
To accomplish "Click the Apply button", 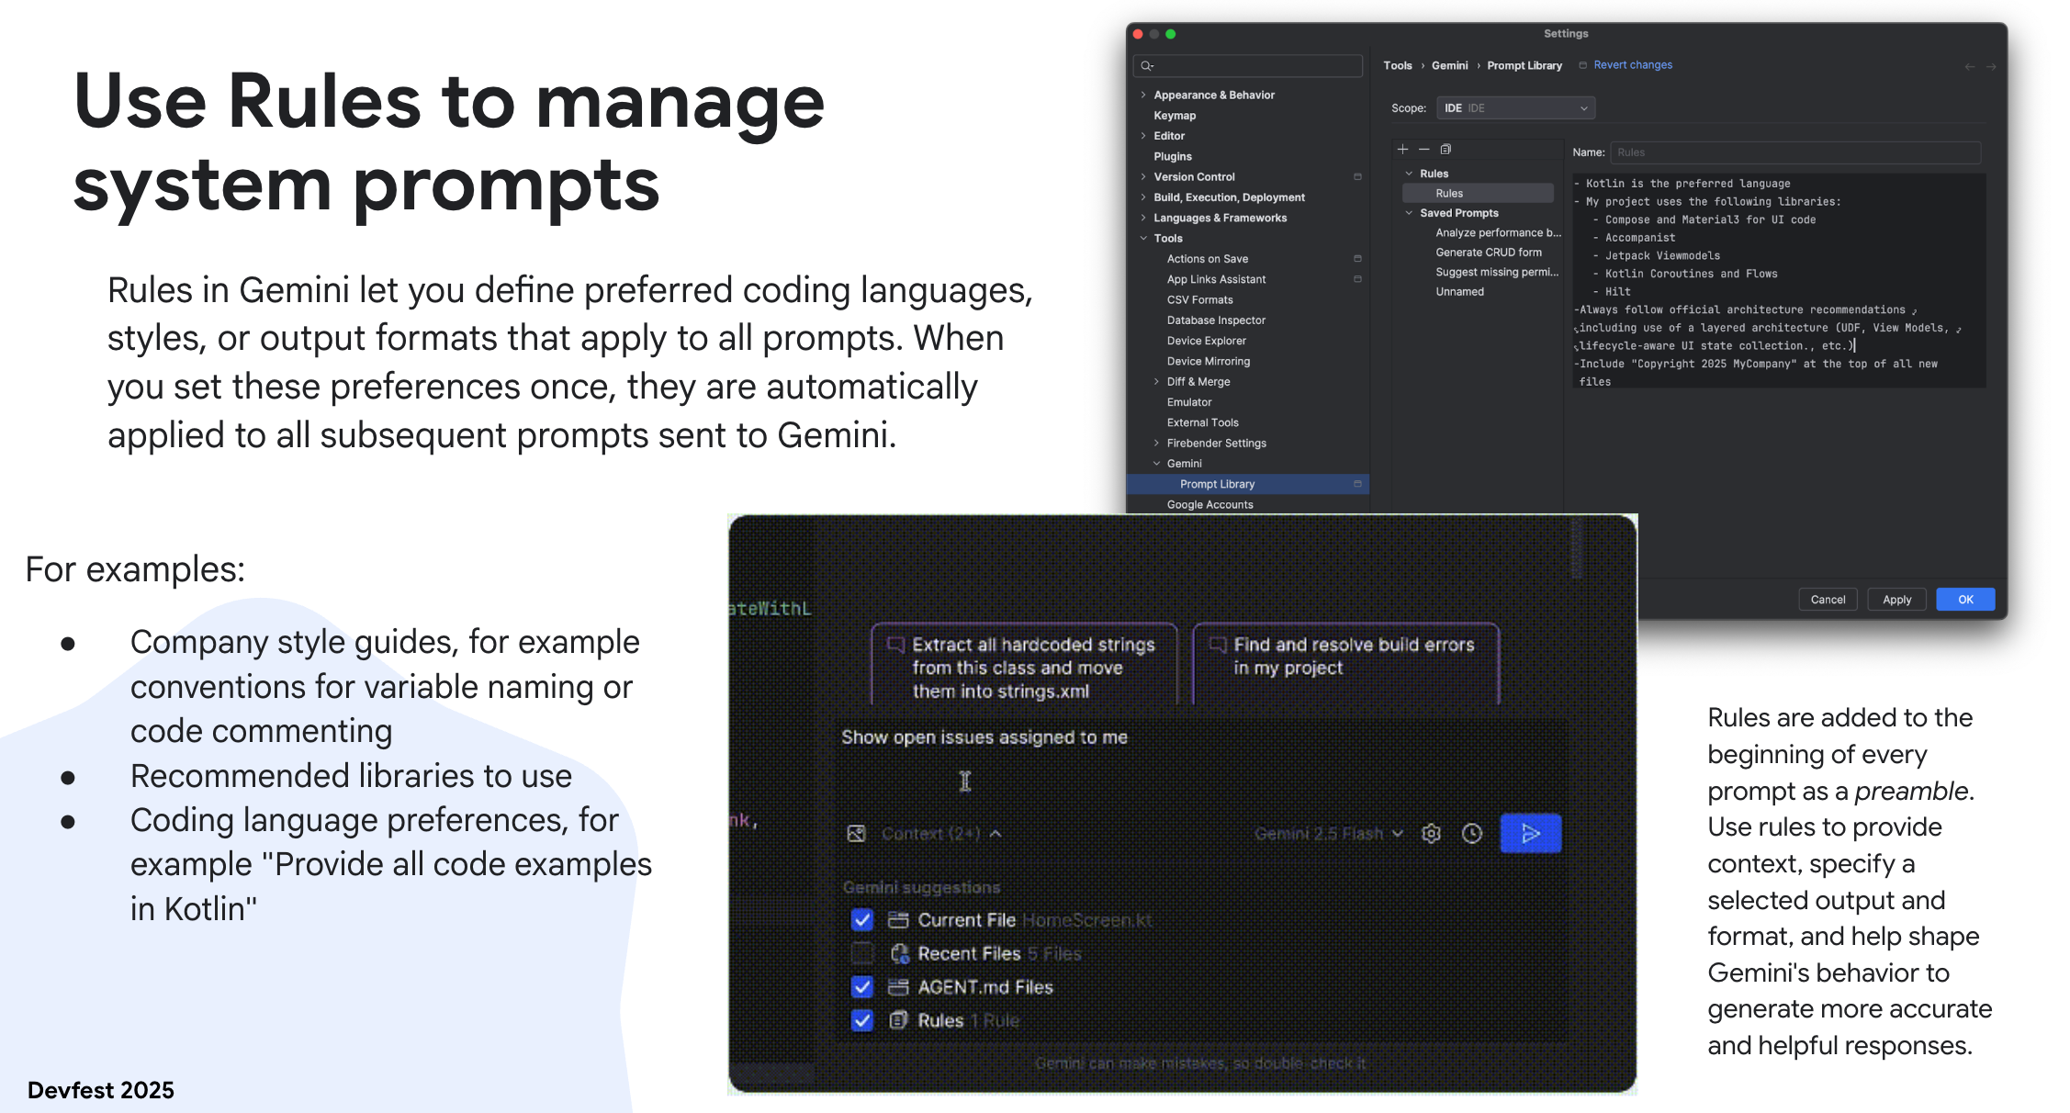I will pos(1896,600).
